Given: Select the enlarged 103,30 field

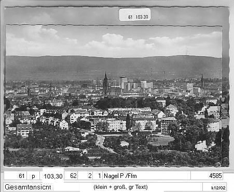Looking at the screenshot, I should [53, 176].
